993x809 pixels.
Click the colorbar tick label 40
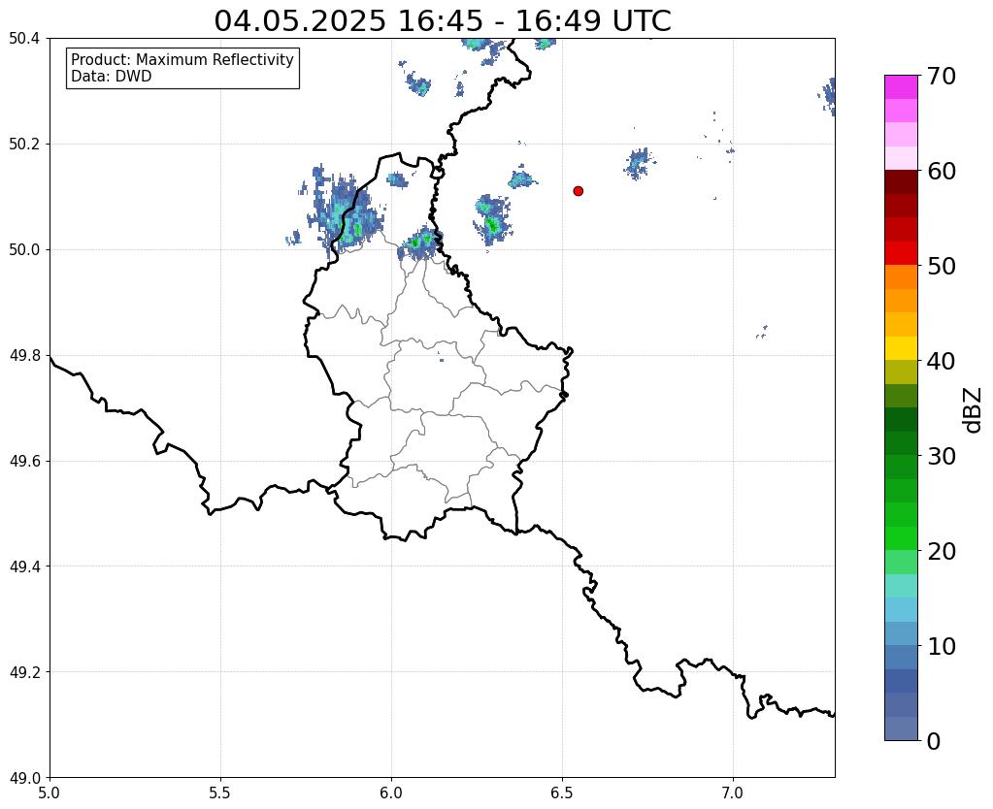tap(942, 361)
